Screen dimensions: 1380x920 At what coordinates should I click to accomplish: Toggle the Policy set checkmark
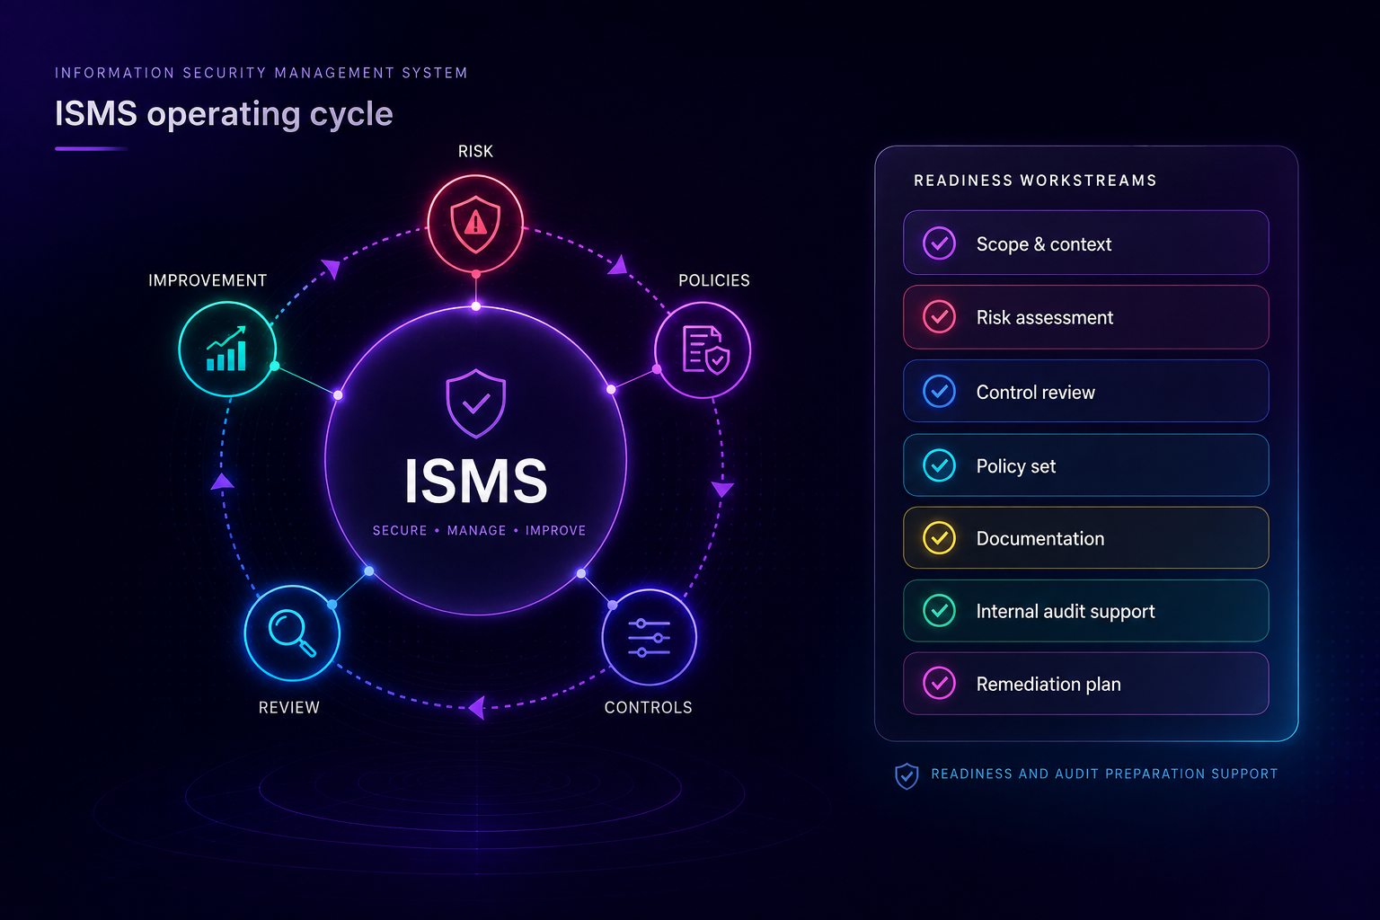coord(939,465)
